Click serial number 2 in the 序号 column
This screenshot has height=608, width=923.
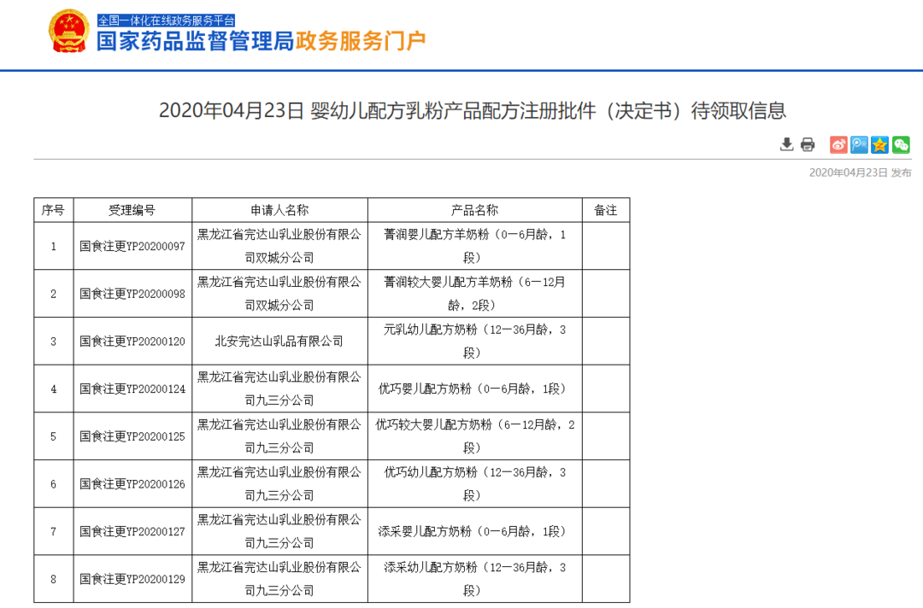[54, 294]
